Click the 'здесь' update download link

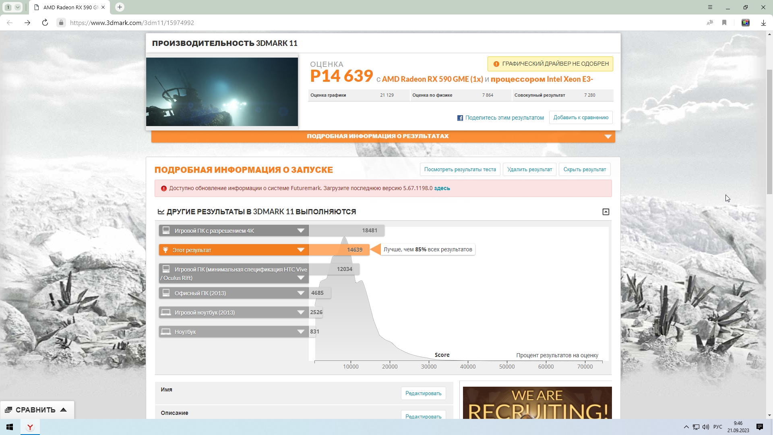click(442, 188)
